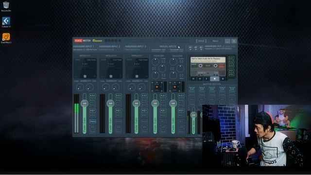
Task: Click the pan pad of first virtual input
Action: tap(157, 87)
